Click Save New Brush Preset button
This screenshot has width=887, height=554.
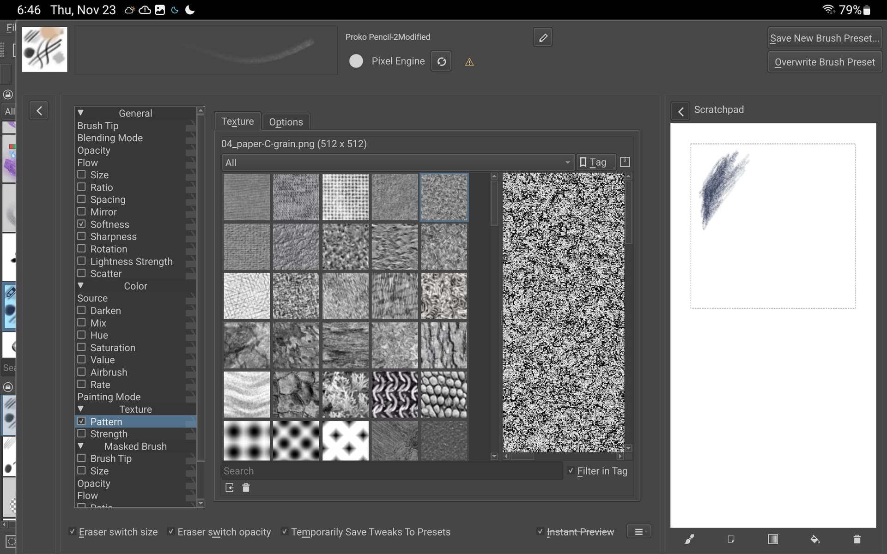pos(825,38)
